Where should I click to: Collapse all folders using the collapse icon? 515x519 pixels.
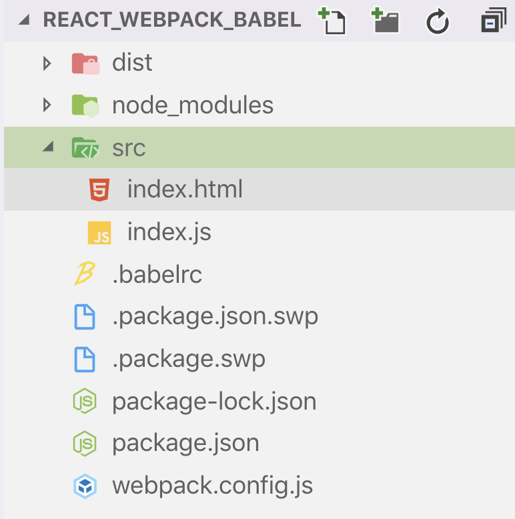coord(494,21)
